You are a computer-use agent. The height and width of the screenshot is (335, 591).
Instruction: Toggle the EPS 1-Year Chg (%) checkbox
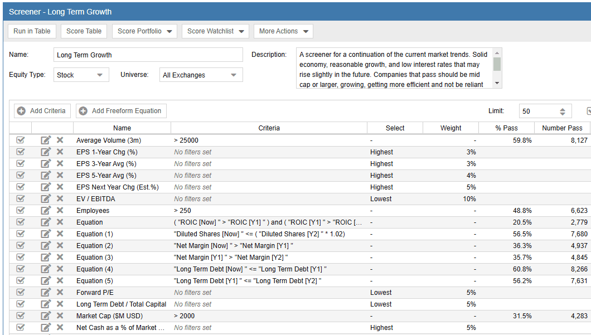(21, 152)
